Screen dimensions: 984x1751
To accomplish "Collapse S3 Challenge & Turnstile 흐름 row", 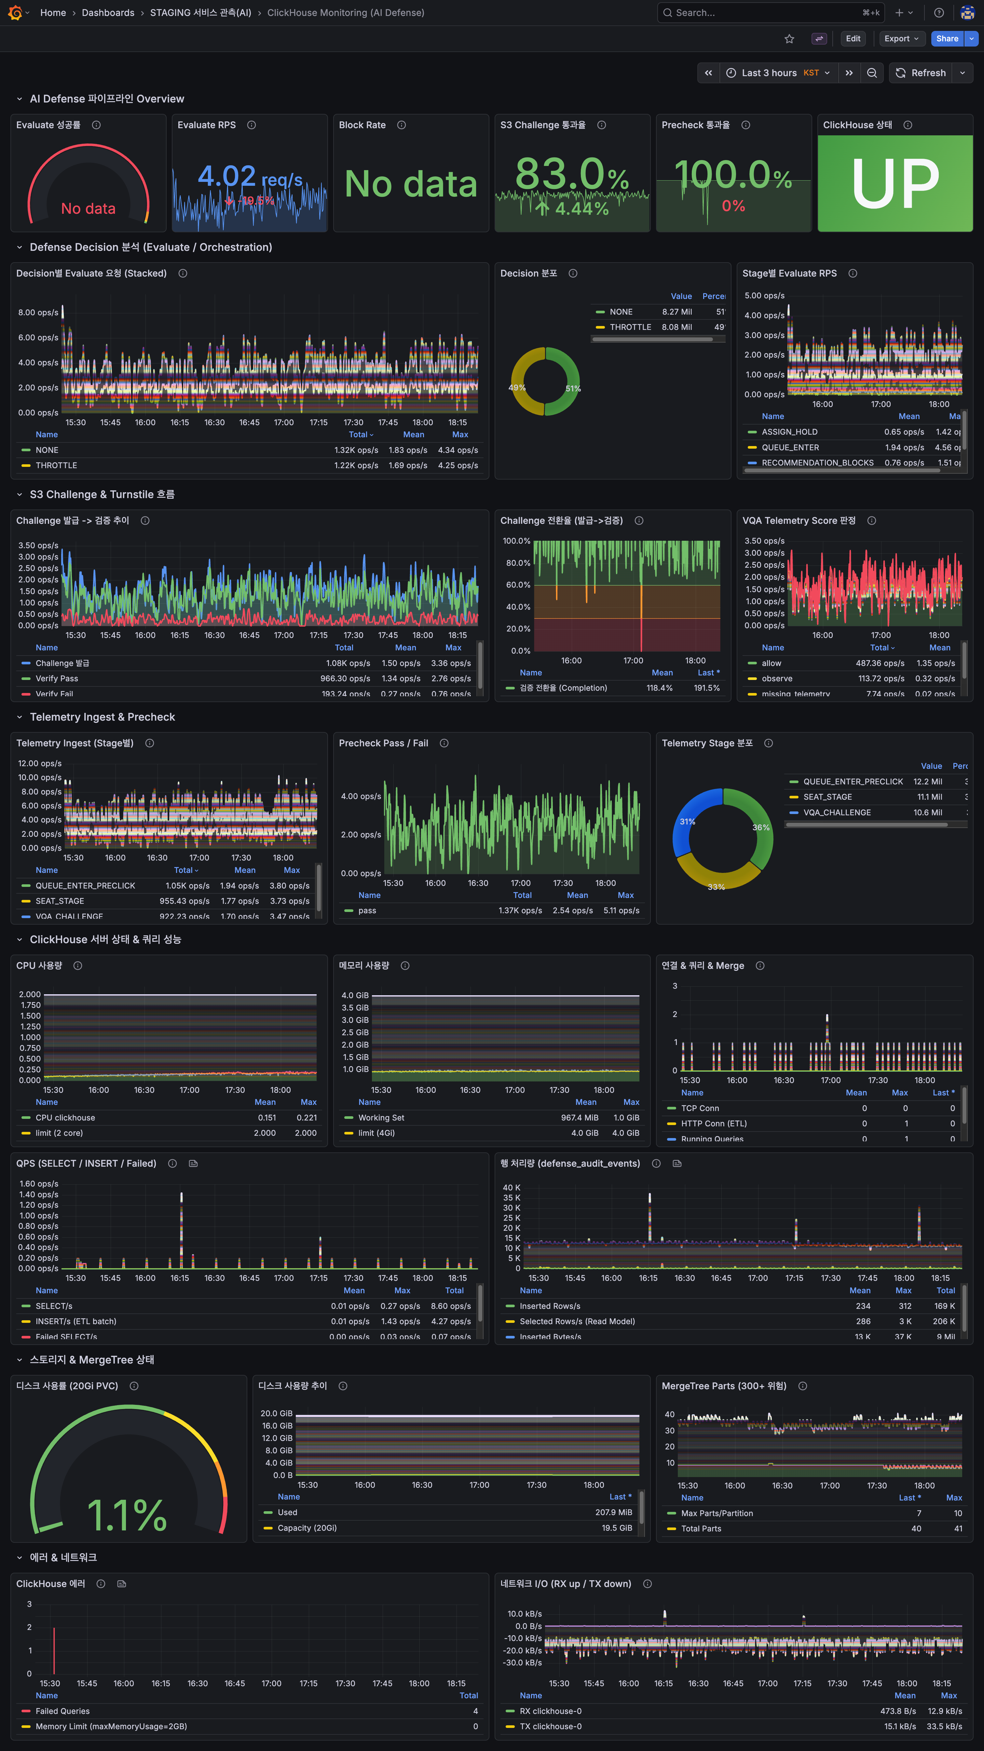I will coord(20,495).
